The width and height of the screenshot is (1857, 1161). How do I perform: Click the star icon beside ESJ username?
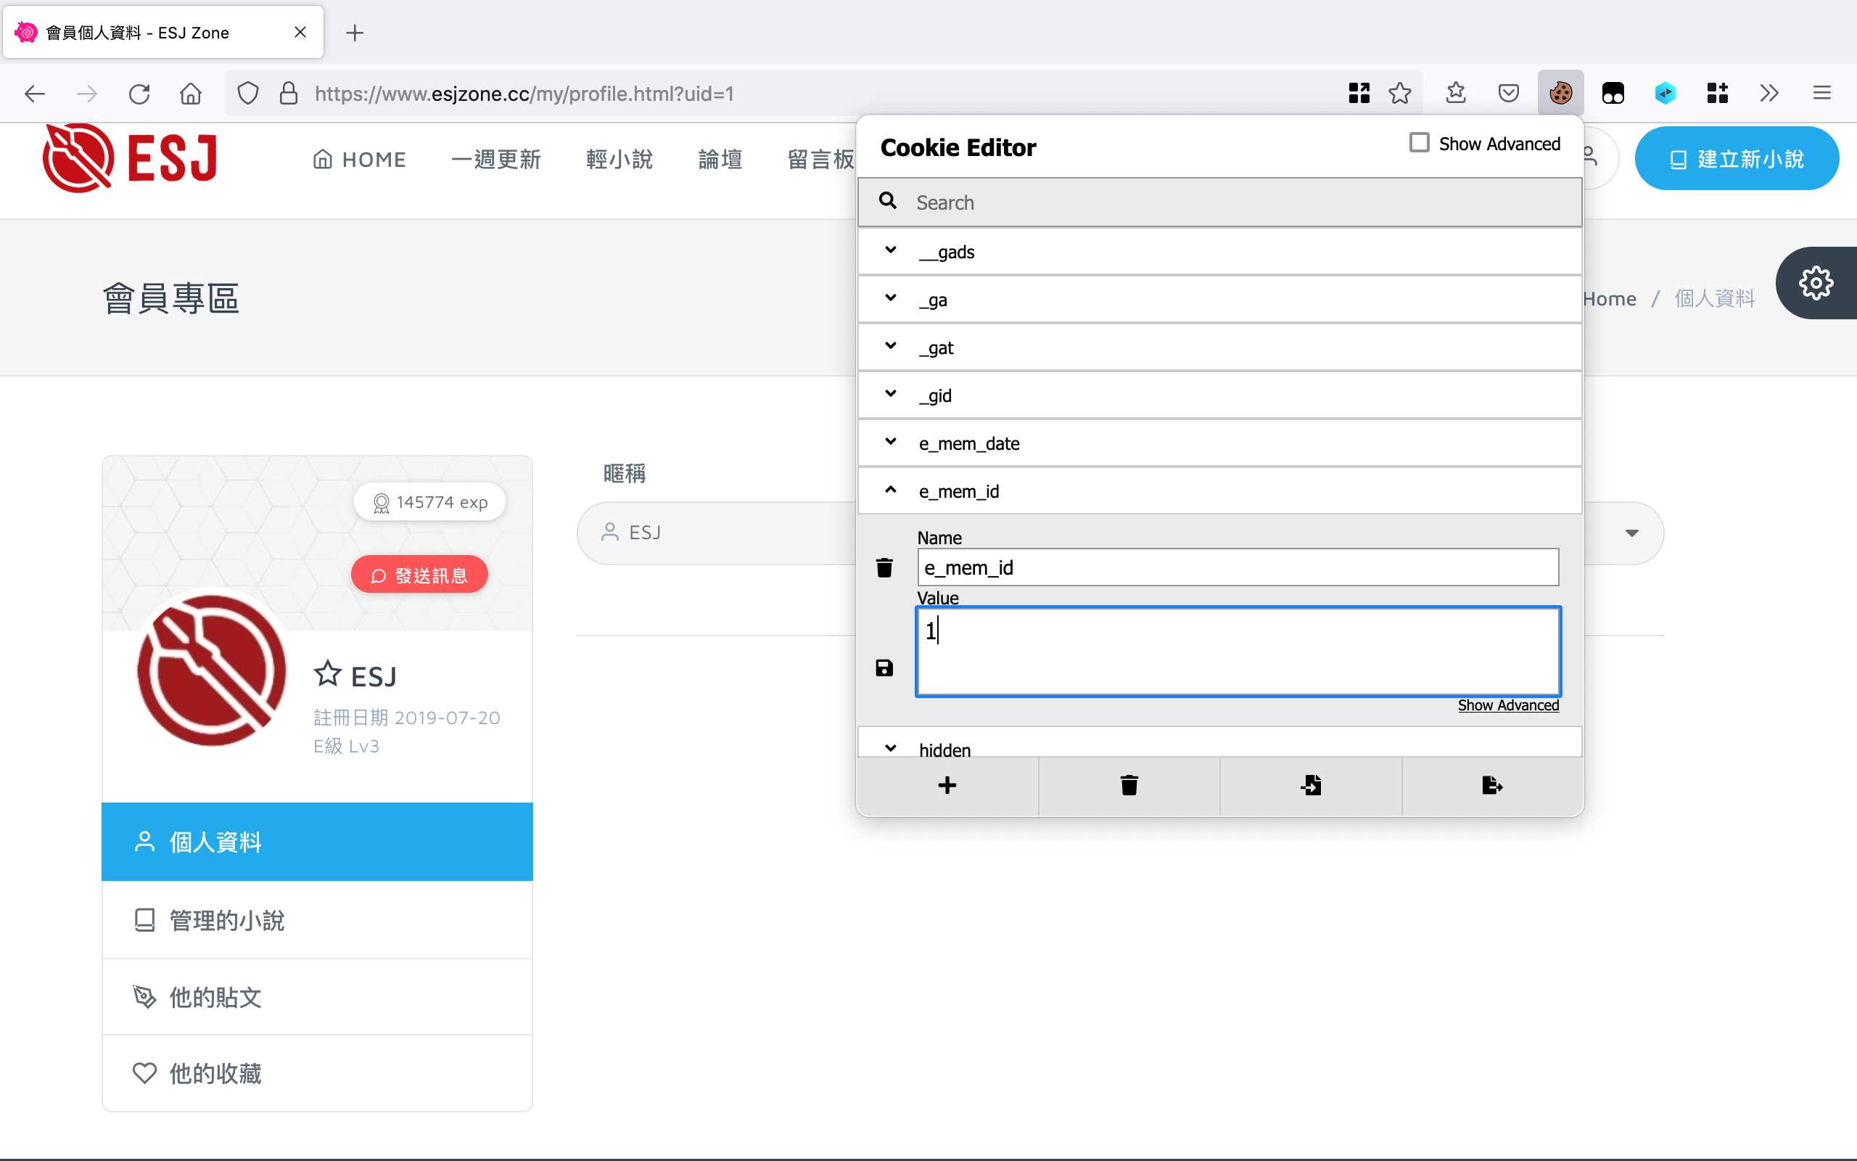328,673
